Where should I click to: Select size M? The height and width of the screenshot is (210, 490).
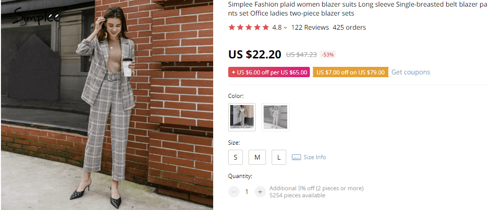pyautogui.click(x=257, y=157)
